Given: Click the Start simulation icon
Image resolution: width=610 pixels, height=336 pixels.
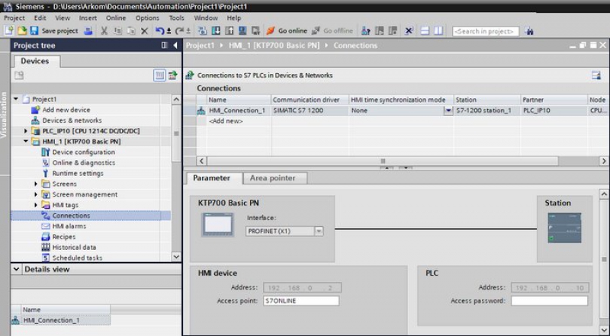Looking at the screenshot, I should coord(242,30).
